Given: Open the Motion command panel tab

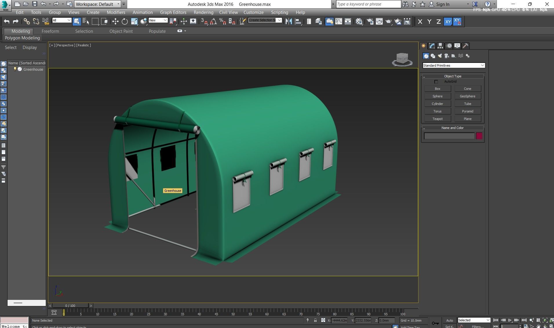Looking at the screenshot, I should 449,46.
